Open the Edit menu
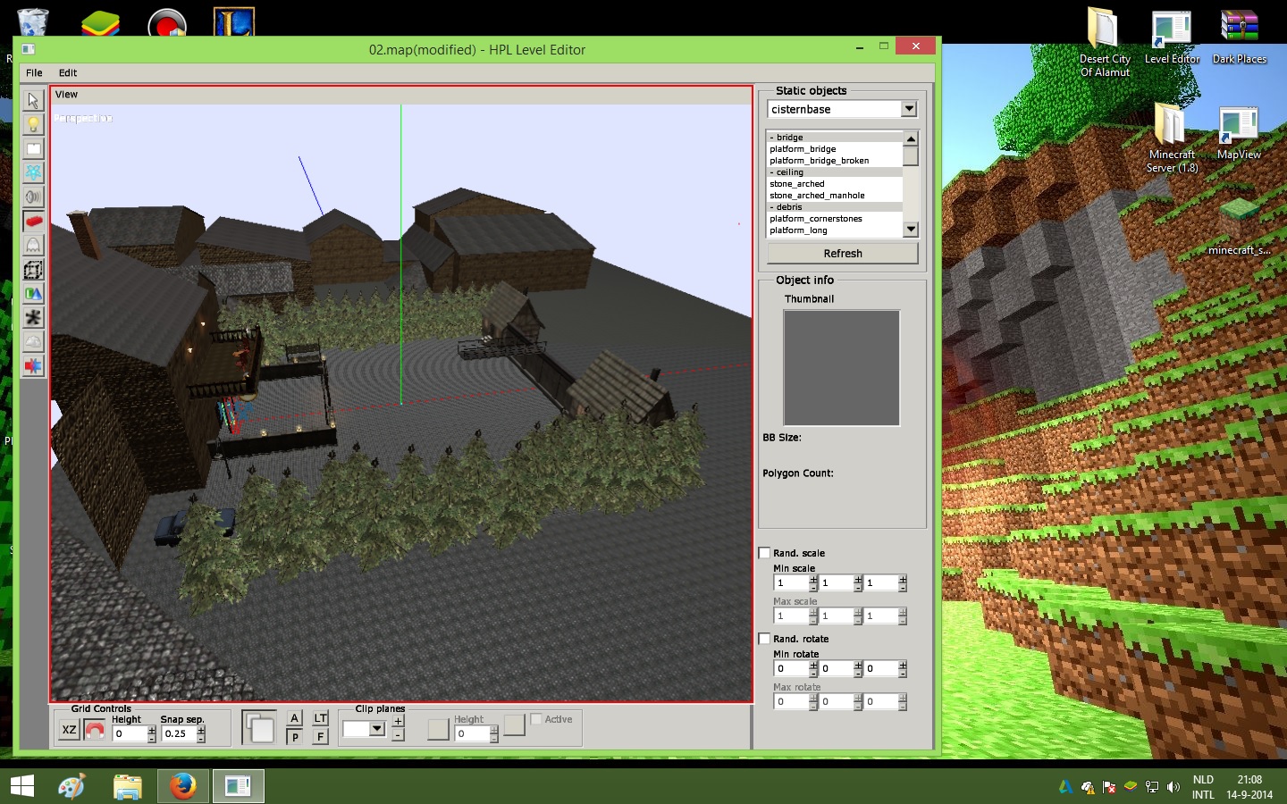Viewport: 1287px width, 804px height. 68,73
